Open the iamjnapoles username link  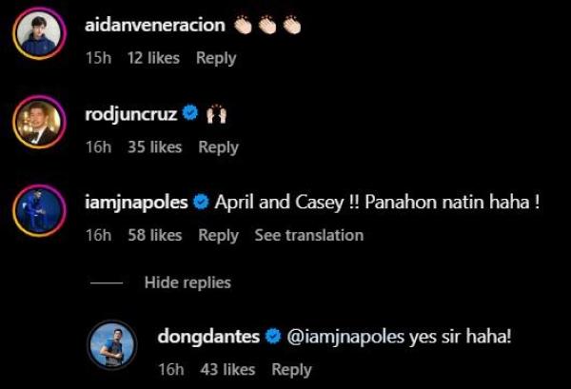tap(137, 202)
